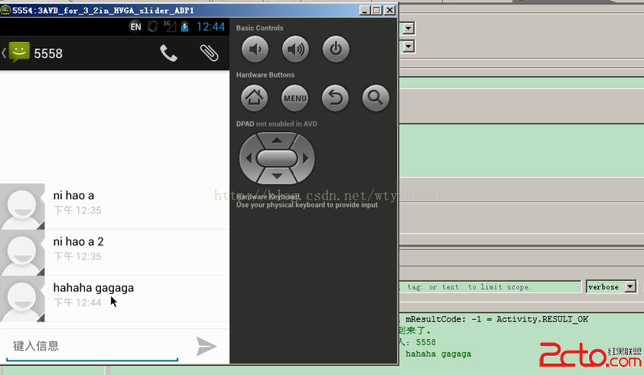644x375 pixels.
Task: Tap the EN input language indicator
Action: [x=135, y=27]
